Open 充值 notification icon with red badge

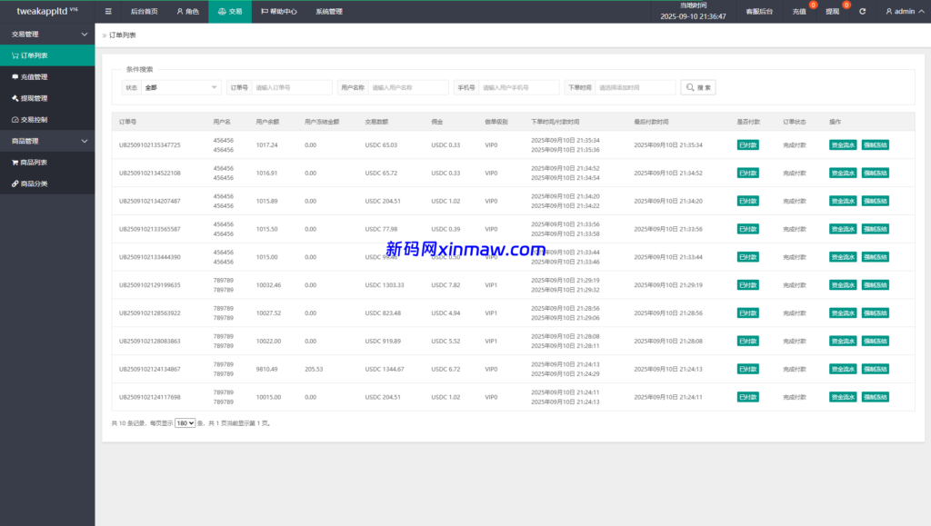click(x=799, y=12)
